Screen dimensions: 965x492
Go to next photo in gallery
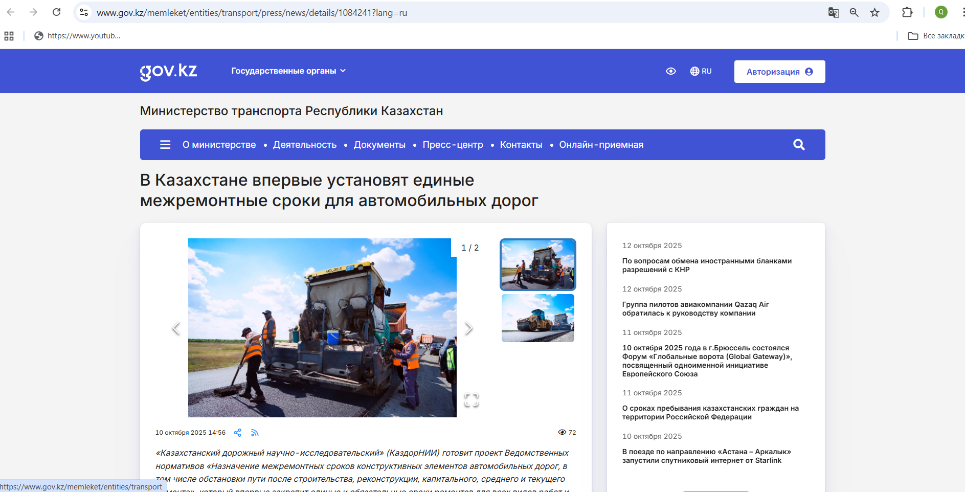pos(468,328)
